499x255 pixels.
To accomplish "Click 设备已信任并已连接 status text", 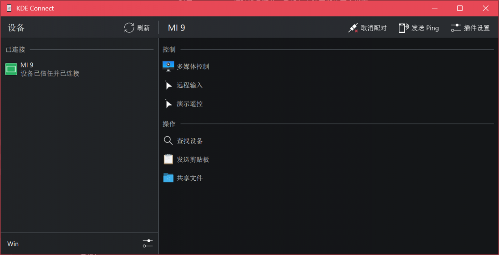I will (x=50, y=73).
